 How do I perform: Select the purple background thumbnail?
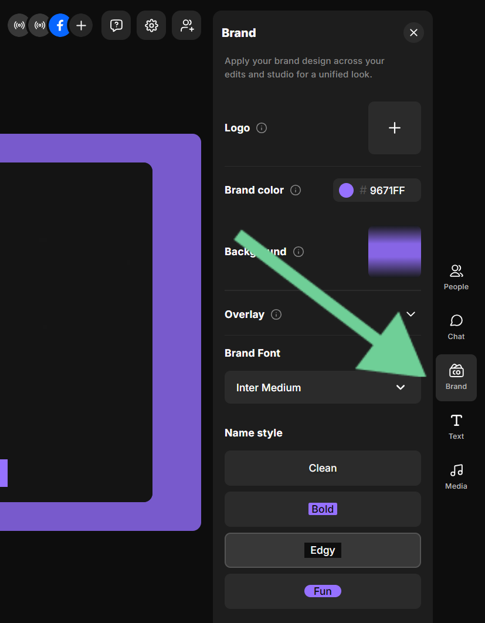(x=395, y=252)
